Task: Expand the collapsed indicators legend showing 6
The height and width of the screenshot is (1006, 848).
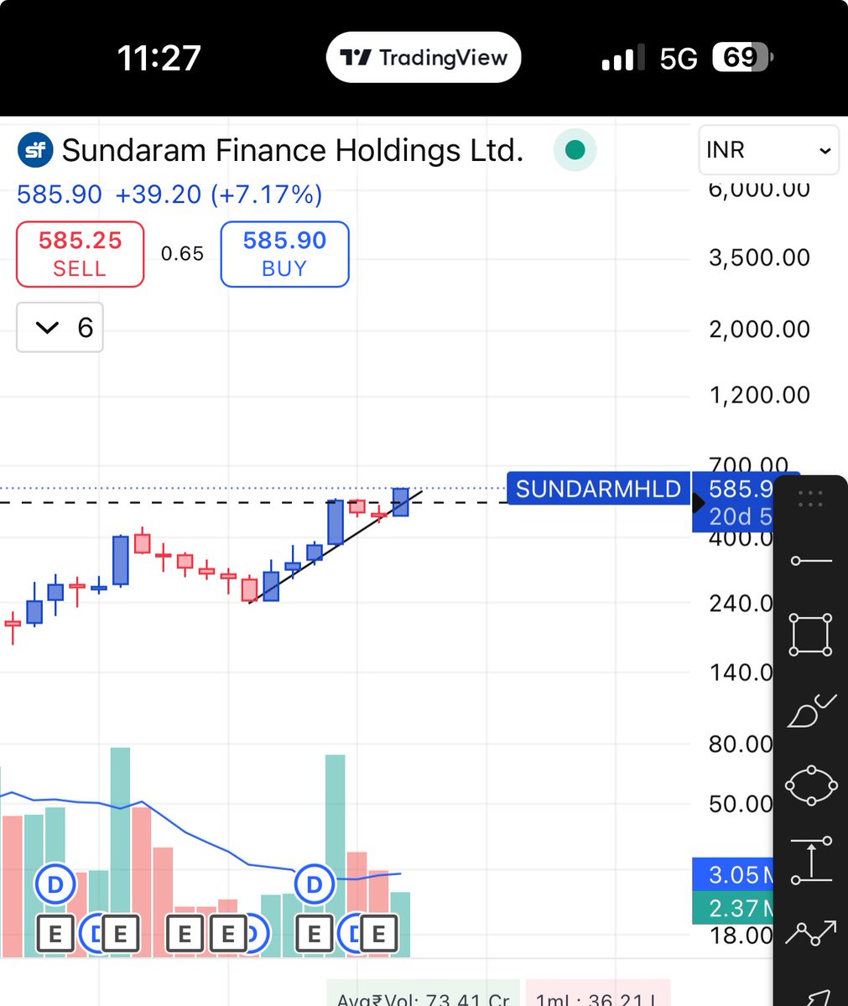Action: point(60,327)
